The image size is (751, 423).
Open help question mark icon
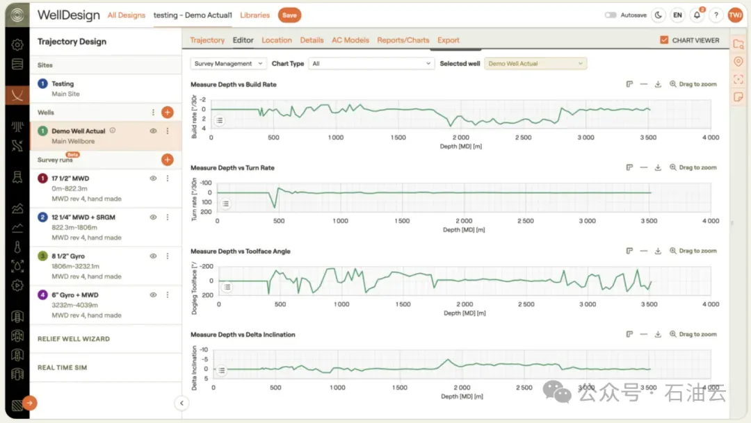coord(716,15)
